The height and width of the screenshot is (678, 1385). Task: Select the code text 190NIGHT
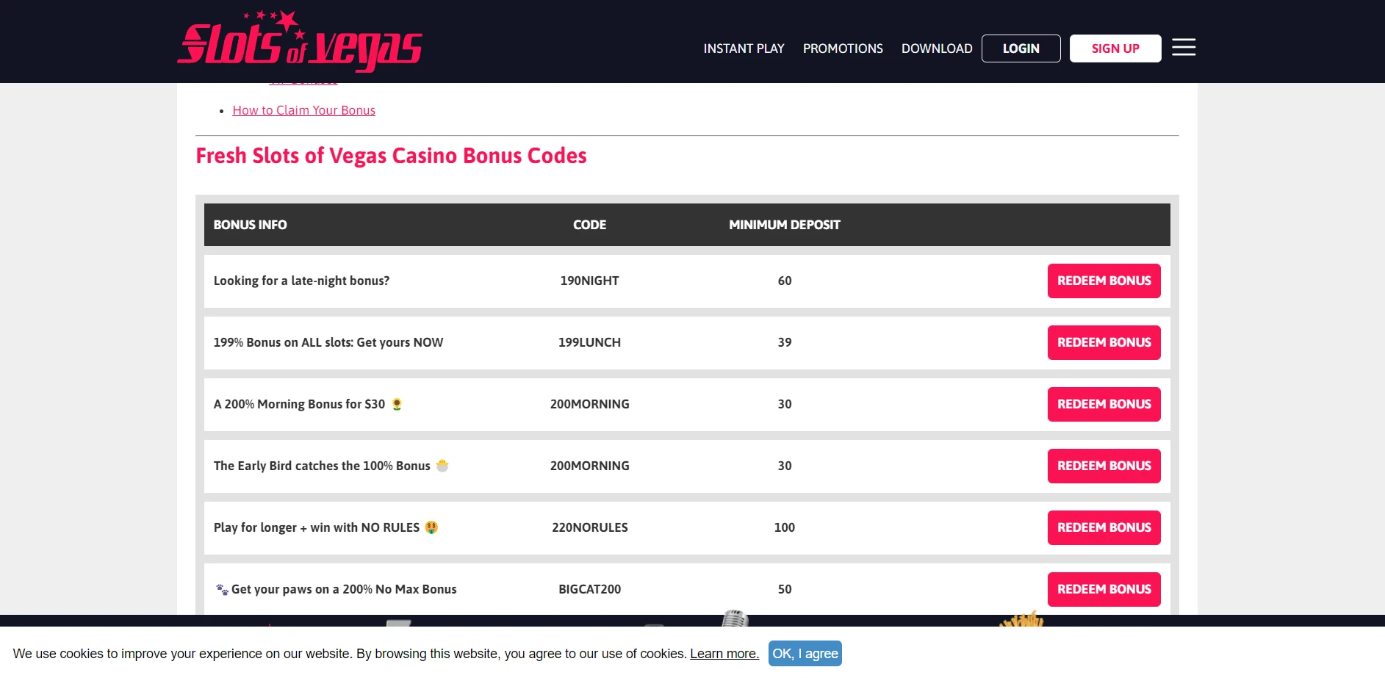pyautogui.click(x=589, y=281)
